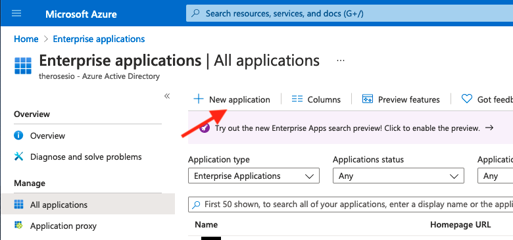Image resolution: width=513 pixels, height=240 pixels.
Task: Open Application type dropdown
Action: [254, 176]
